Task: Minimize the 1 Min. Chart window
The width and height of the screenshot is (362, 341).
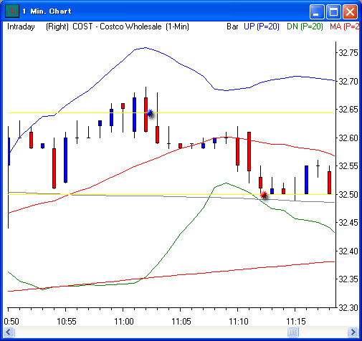Action: coord(317,11)
